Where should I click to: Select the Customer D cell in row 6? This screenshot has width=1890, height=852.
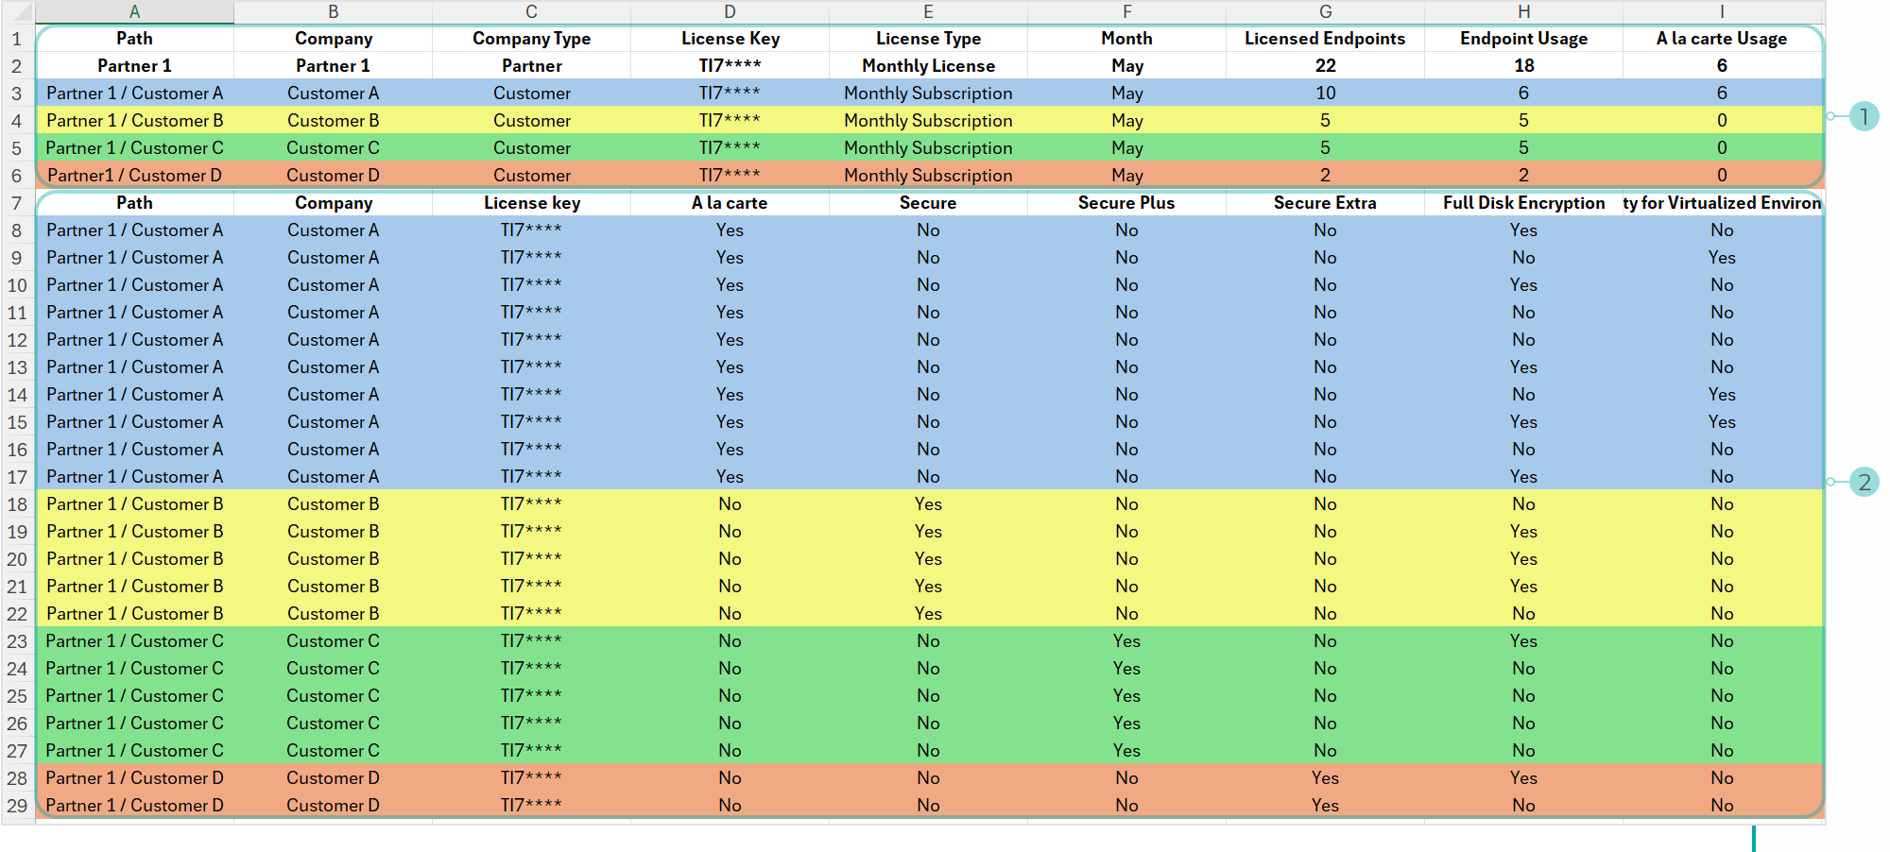point(333,175)
